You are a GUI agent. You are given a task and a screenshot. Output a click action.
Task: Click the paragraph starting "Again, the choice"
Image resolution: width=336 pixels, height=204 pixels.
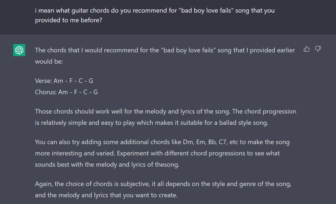[x=163, y=190]
